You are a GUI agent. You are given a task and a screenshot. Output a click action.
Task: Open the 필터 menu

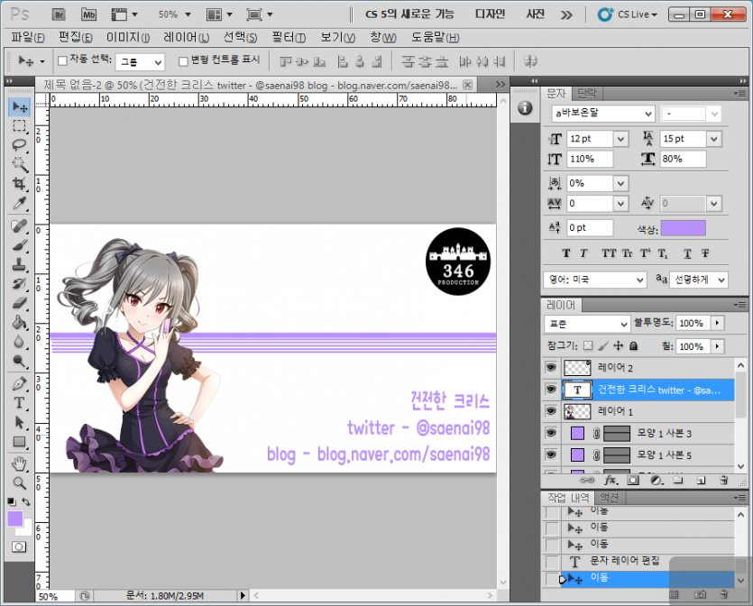pos(289,37)
